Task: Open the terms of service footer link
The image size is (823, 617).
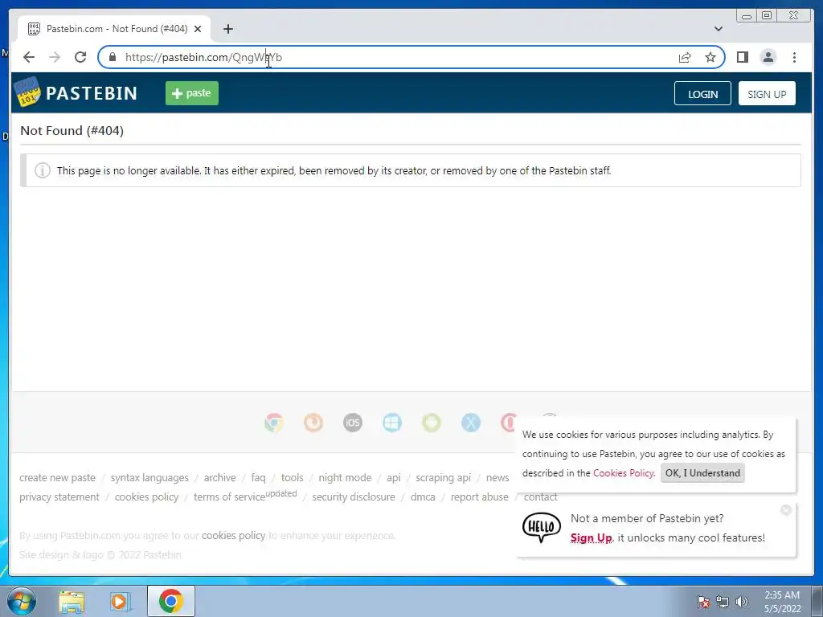Action: coord(229,496)
